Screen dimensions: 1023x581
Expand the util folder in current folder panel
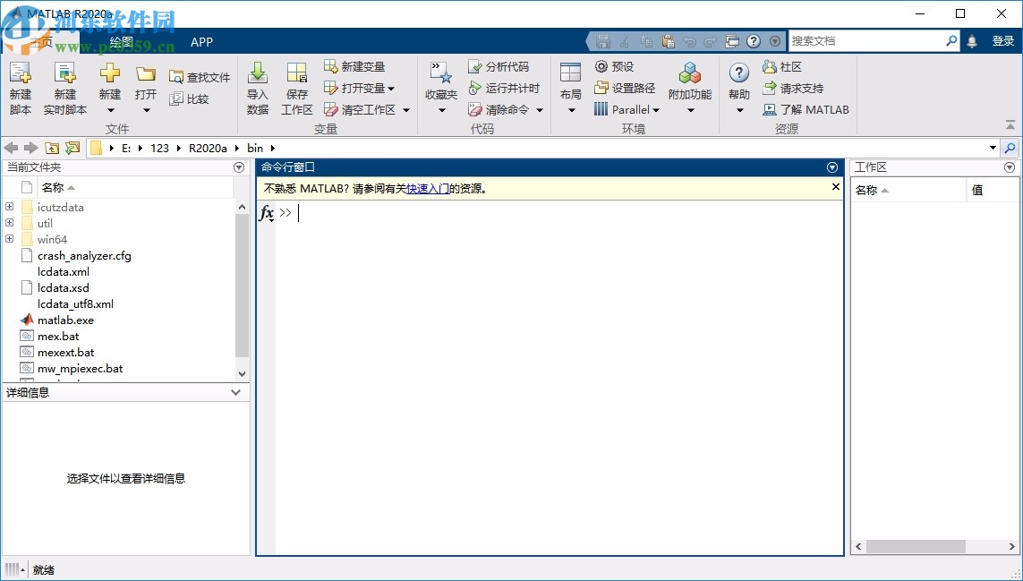click(x=8, y=223)
